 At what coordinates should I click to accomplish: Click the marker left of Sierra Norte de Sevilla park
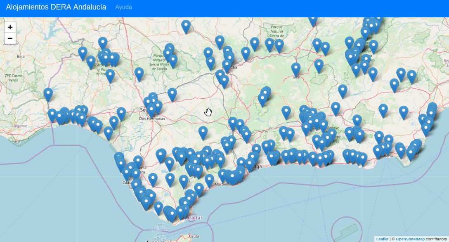[x=139, y=73]
